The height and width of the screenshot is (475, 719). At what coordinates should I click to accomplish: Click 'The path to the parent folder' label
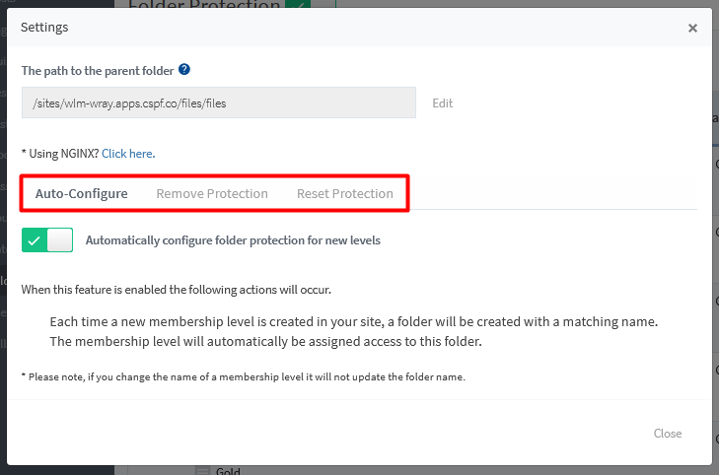[98, 71]
